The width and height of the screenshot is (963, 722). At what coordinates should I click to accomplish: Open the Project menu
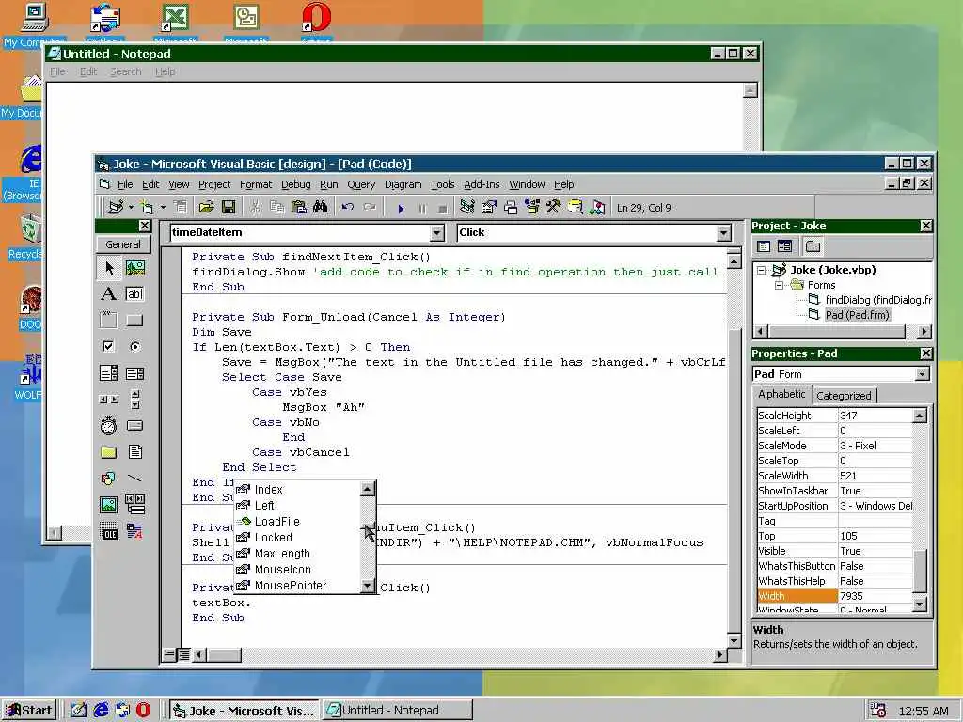(214, 184)
